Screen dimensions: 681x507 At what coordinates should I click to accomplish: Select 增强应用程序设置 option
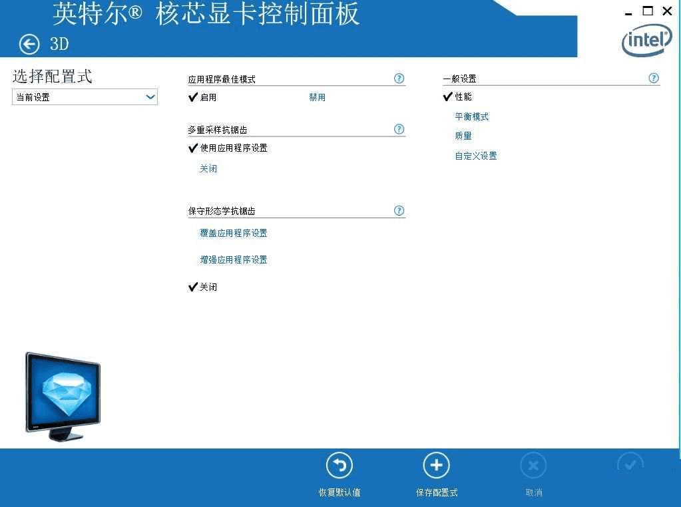(234, 259)
